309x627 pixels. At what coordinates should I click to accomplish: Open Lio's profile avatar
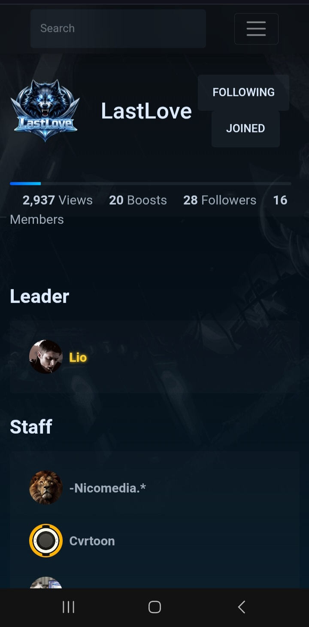click(x=46, y=357)
